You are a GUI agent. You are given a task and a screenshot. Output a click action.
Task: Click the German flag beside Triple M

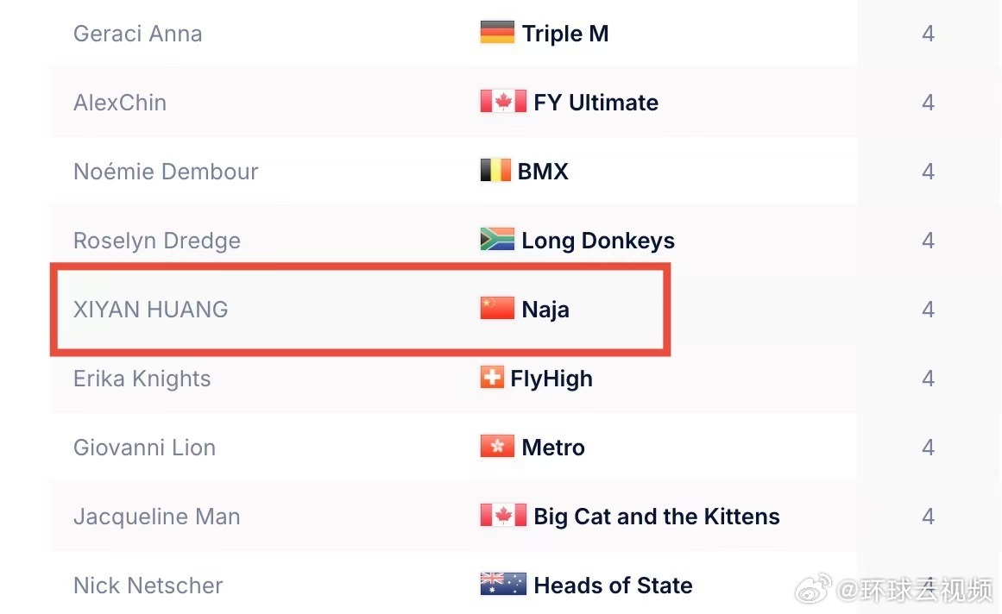pyautogui.click(x=497, y=33)
